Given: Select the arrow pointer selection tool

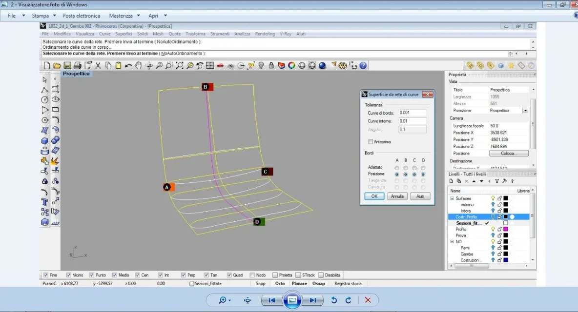Looking at the screenshot, I should [x=44, y=79].
